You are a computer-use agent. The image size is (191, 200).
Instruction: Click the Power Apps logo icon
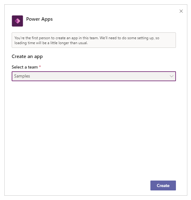(x=18, y=21)
